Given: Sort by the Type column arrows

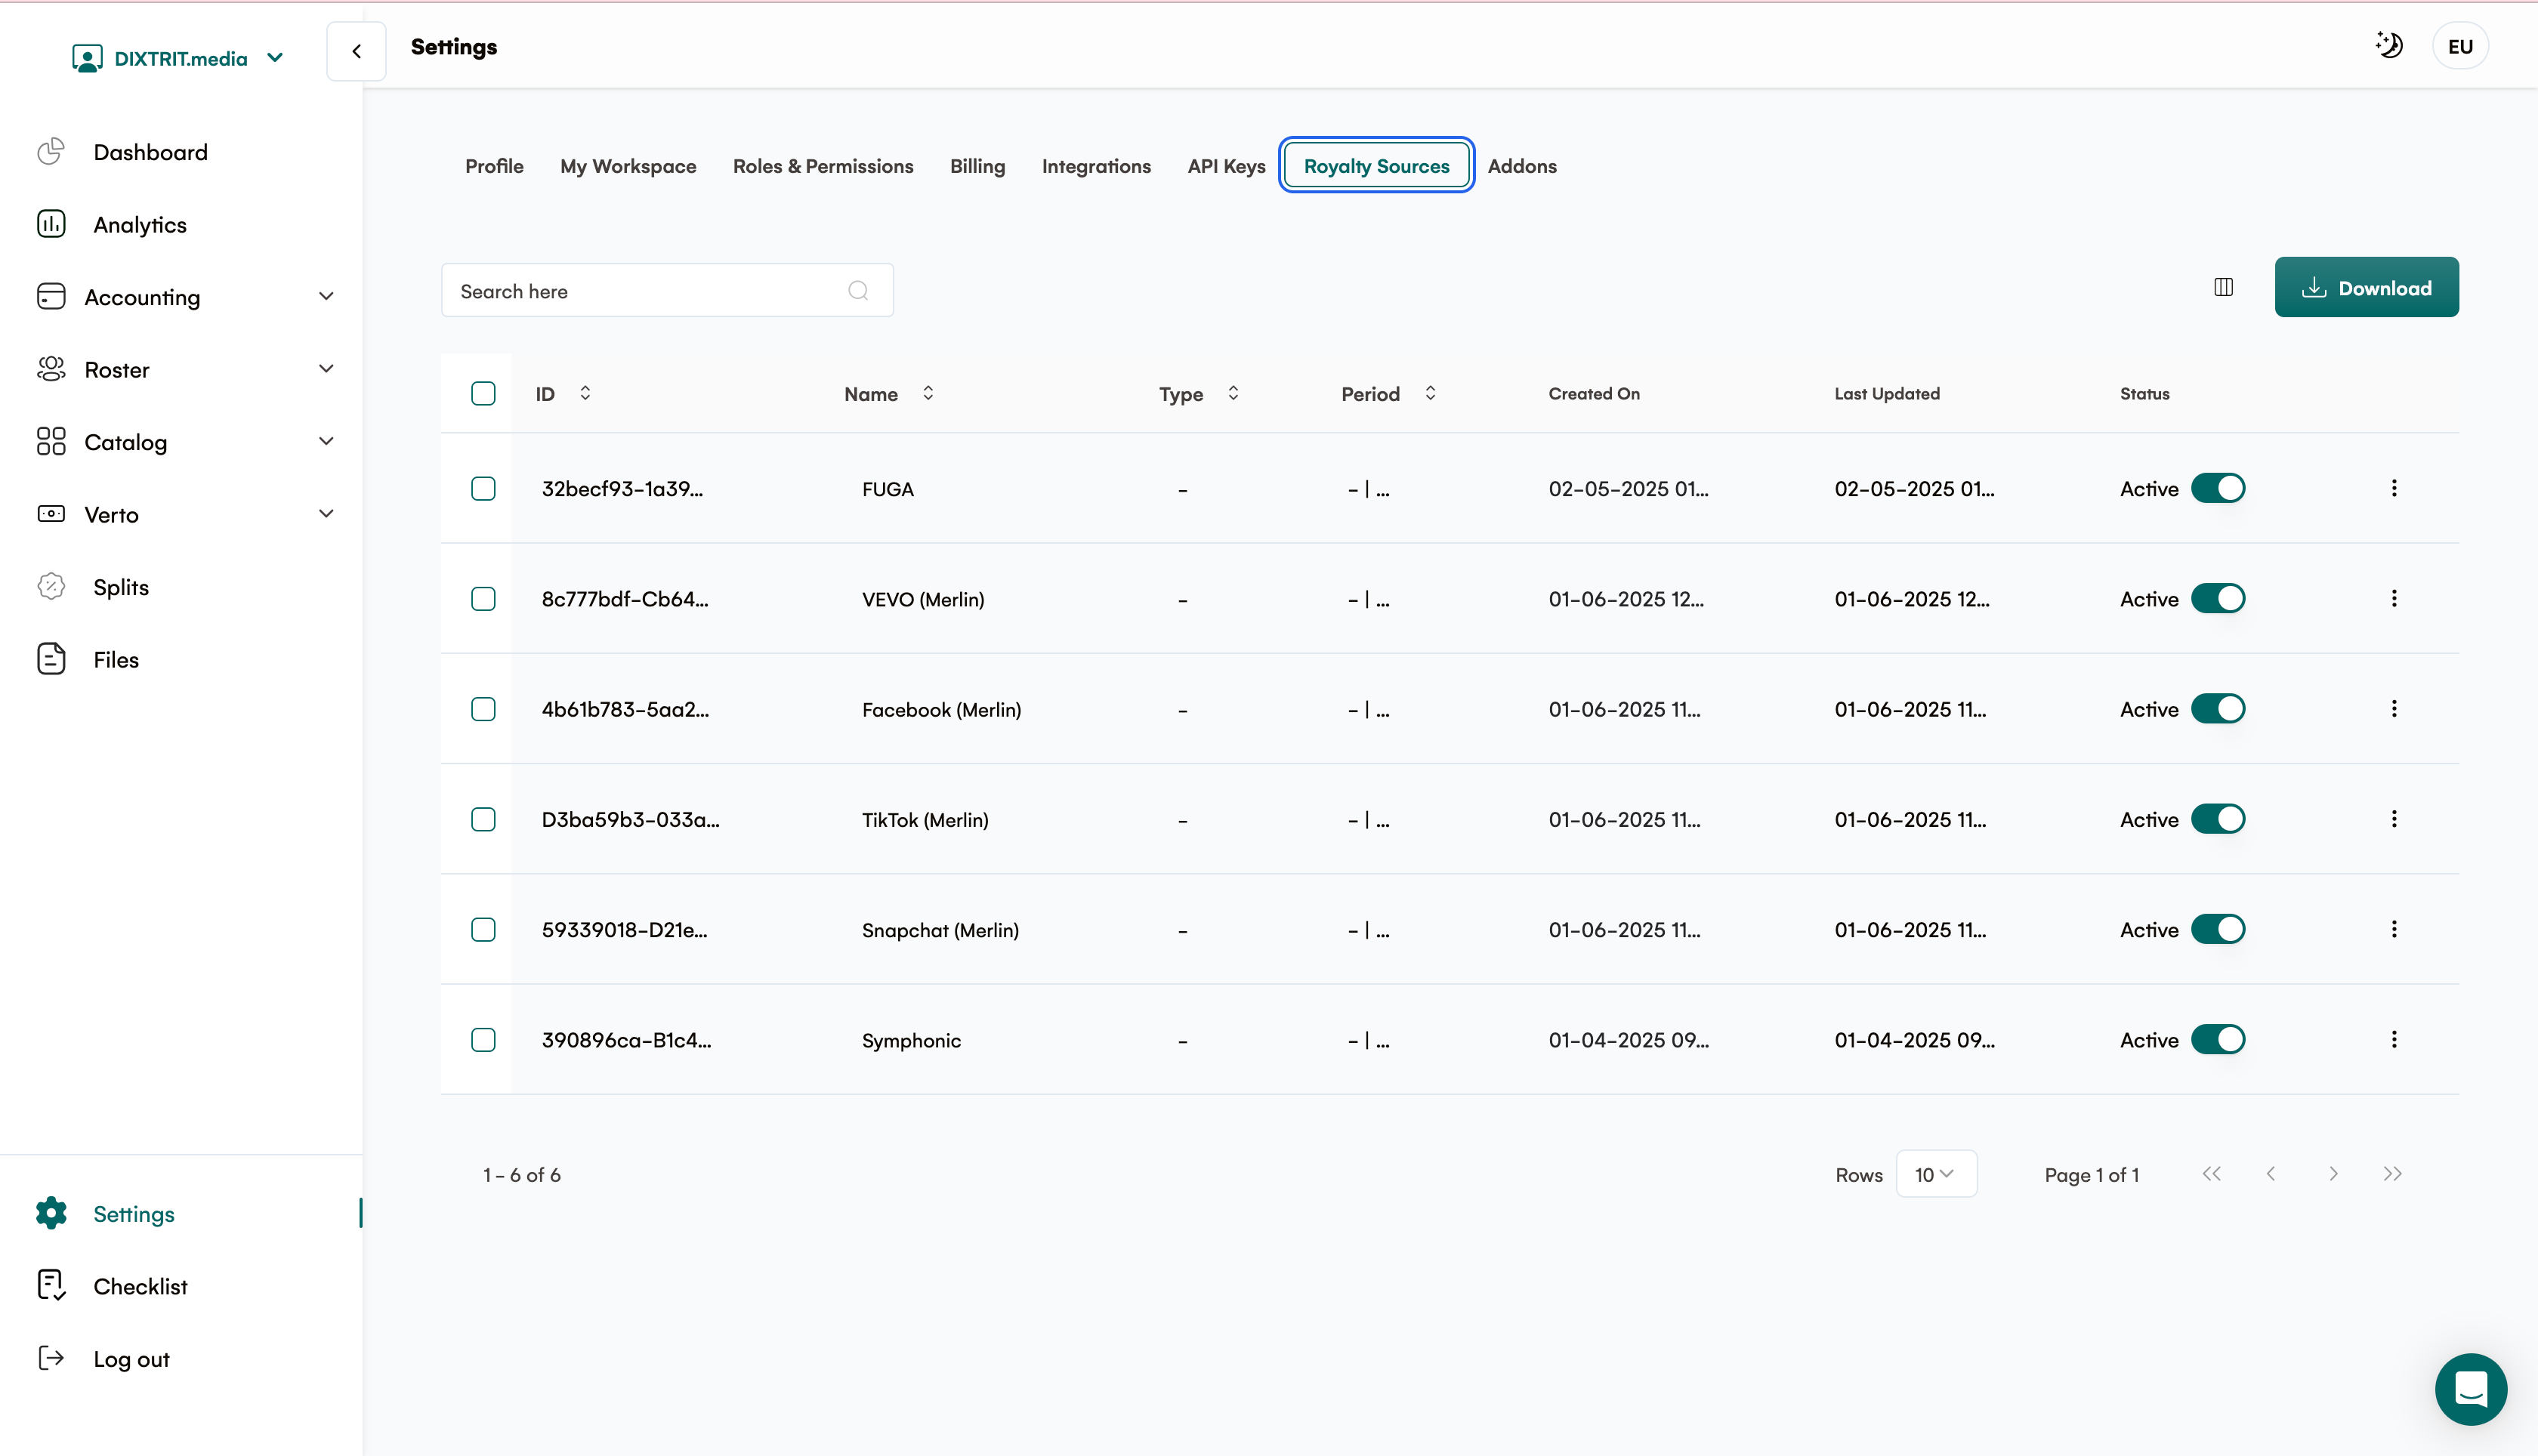Looking at the screenshot, I should click(1233, 393).
